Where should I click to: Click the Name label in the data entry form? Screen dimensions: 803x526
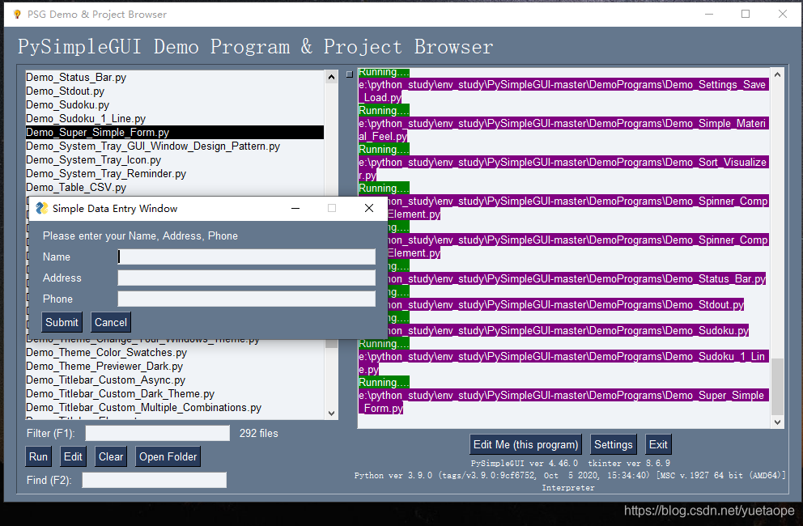57,257
